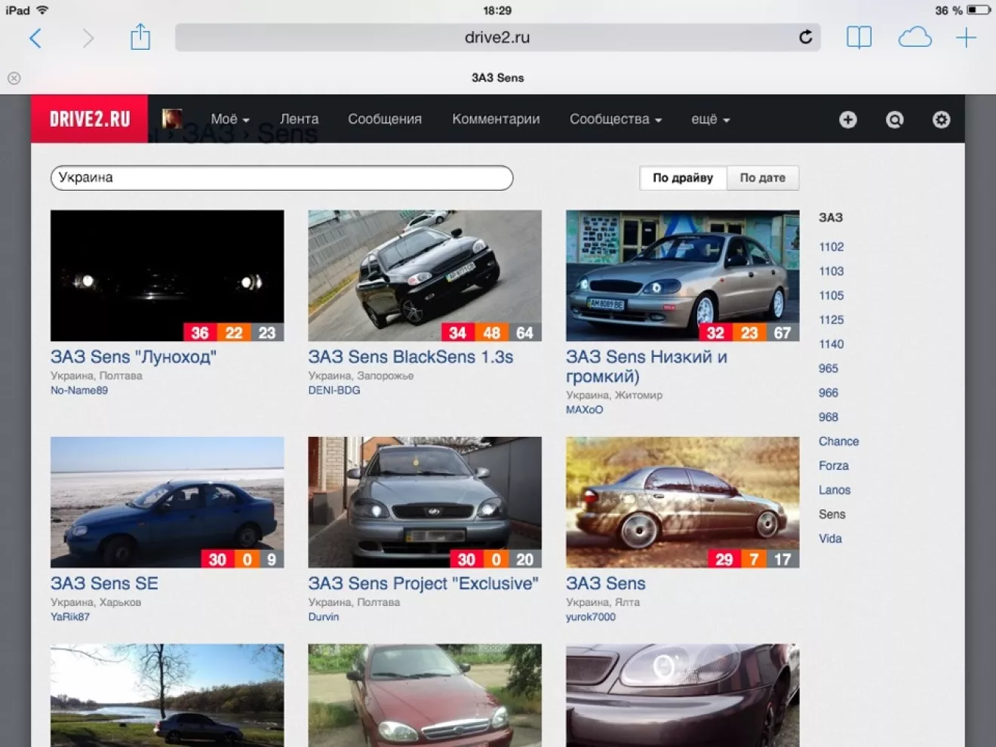Open ЗАЗ Sens Низкий и громкий) link
The image size is (996, 747).
click(x=647, y=366)
